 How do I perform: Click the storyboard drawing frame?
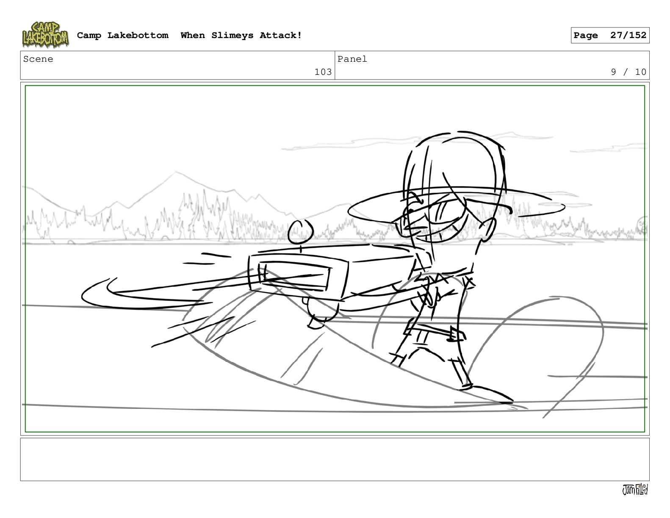tap(335, 259)
